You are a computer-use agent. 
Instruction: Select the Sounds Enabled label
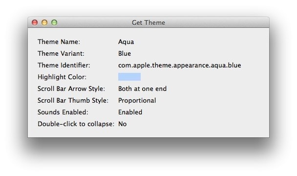point(63,112)
